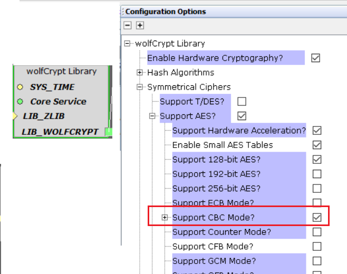The width and height of the screenshot is (347, 274).
Task: Click the LIB_WOLFCRYPT green square connector
Action: (x=108, y=131)
